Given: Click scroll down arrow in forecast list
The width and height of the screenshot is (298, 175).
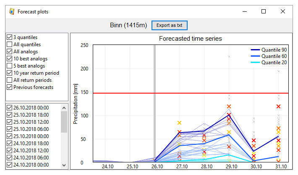Looking at the screenshot, I should (64, 165).
